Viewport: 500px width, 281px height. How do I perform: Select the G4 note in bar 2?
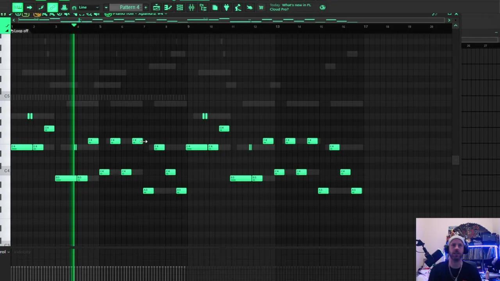pos(49,128)
